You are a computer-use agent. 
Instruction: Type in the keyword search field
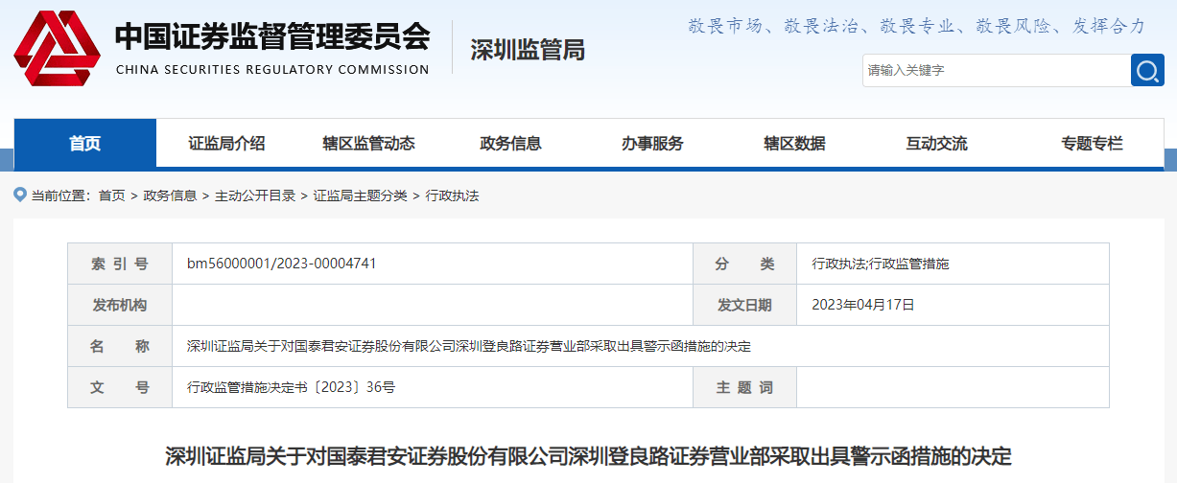pos(995,70)
